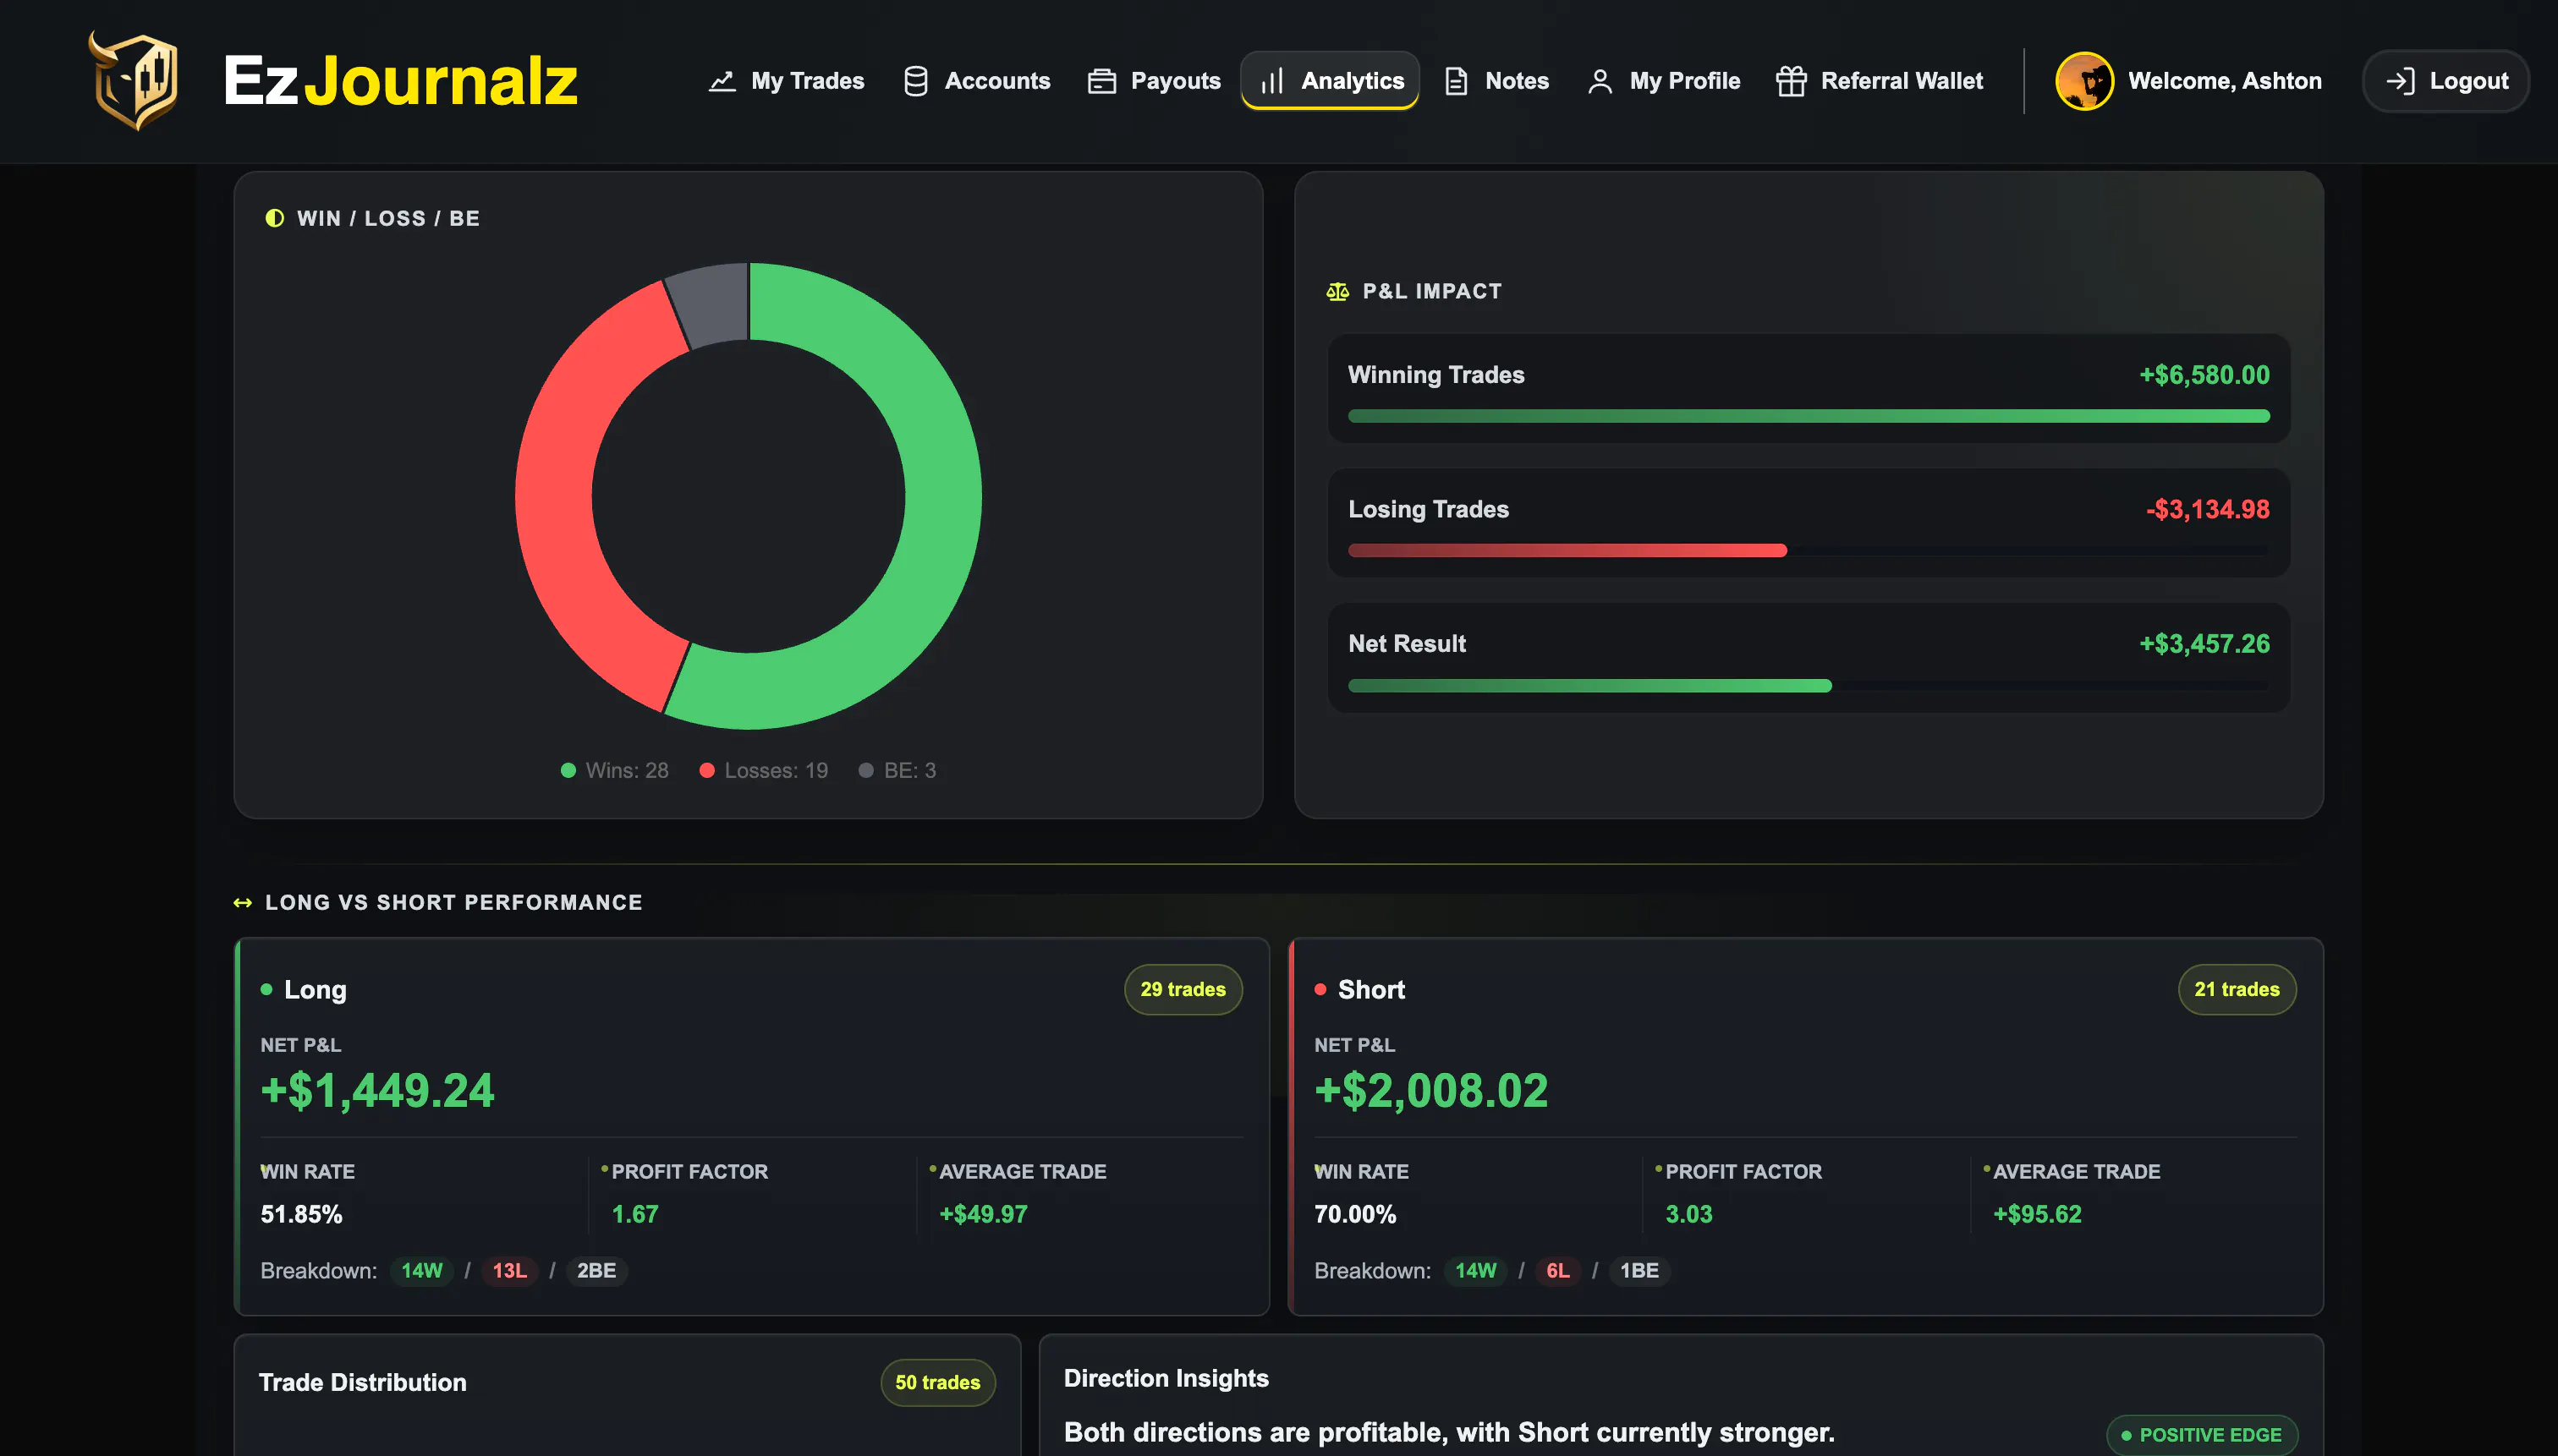Navigate to My Profile
Viewport: 2558px width, 1456px height.
[1664, 81]
